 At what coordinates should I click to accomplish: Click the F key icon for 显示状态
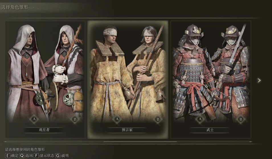click(x=36, y=156)
